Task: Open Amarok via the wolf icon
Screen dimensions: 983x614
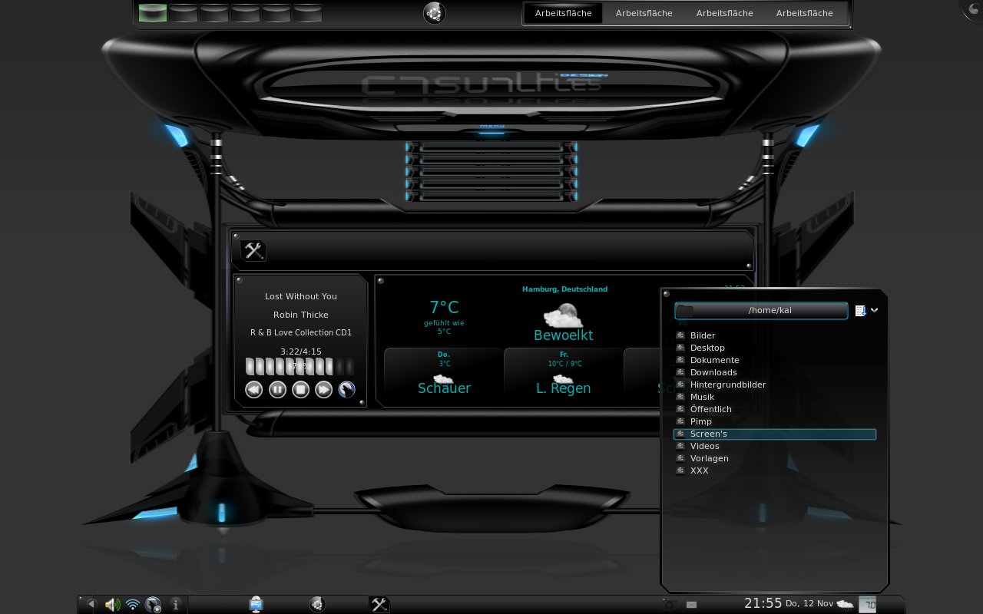Action: [x=347, y=390]
